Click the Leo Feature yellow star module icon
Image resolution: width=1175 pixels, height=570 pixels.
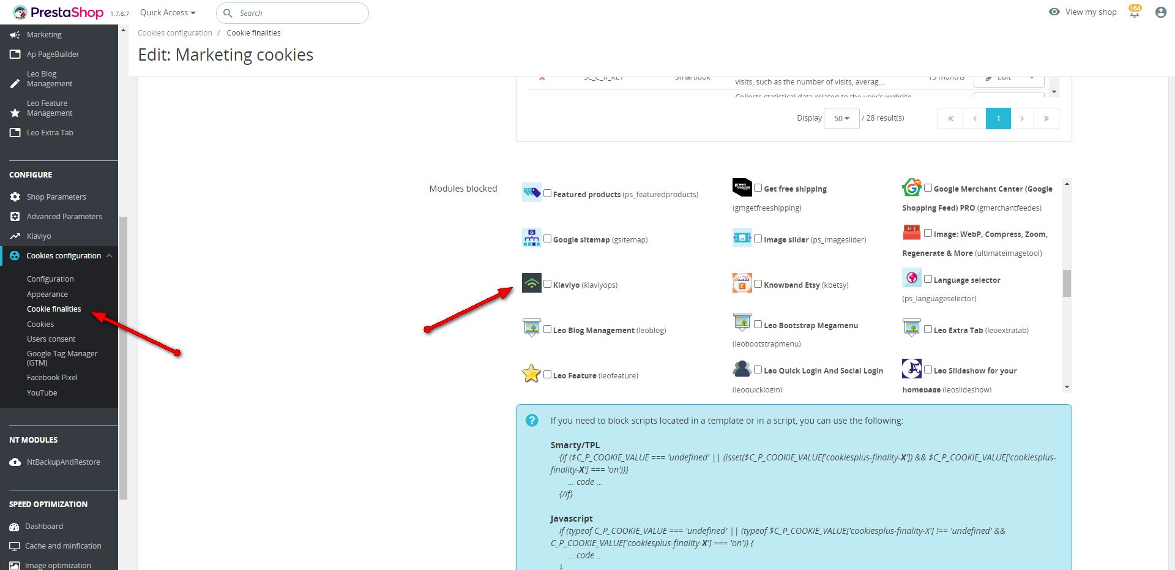(531, 373)
